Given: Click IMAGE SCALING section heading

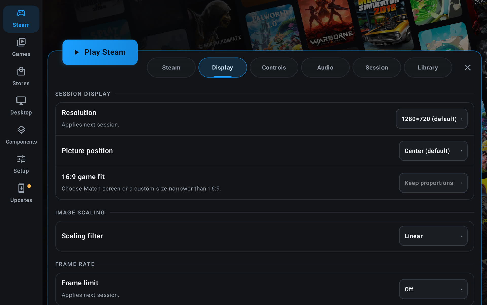Looking at the screenshot, I should 80,213.
